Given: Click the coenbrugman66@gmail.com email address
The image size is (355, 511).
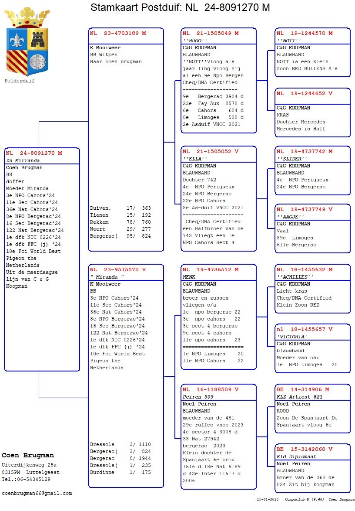Looking at the screenshot, I should (37, 493).
